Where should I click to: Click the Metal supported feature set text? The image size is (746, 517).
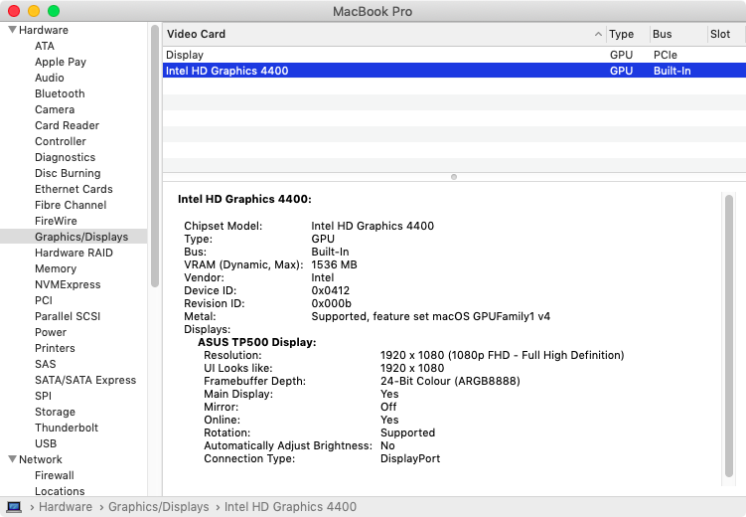click(430, 316)
